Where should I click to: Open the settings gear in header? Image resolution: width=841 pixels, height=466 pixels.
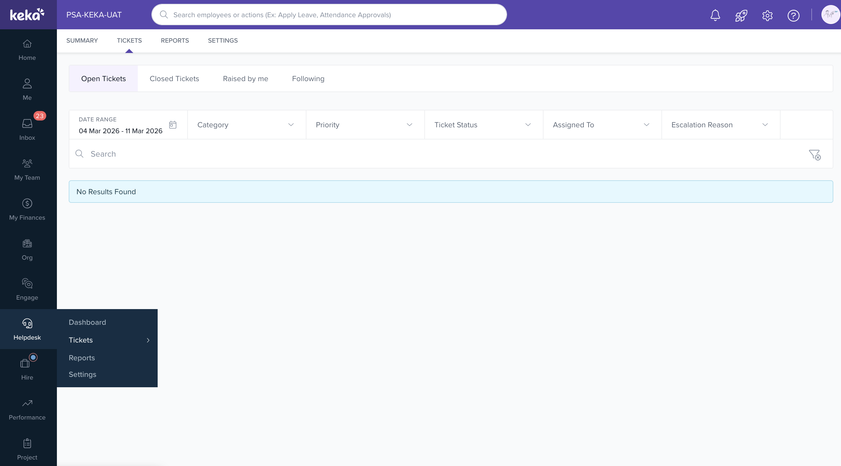click(767, 15)
